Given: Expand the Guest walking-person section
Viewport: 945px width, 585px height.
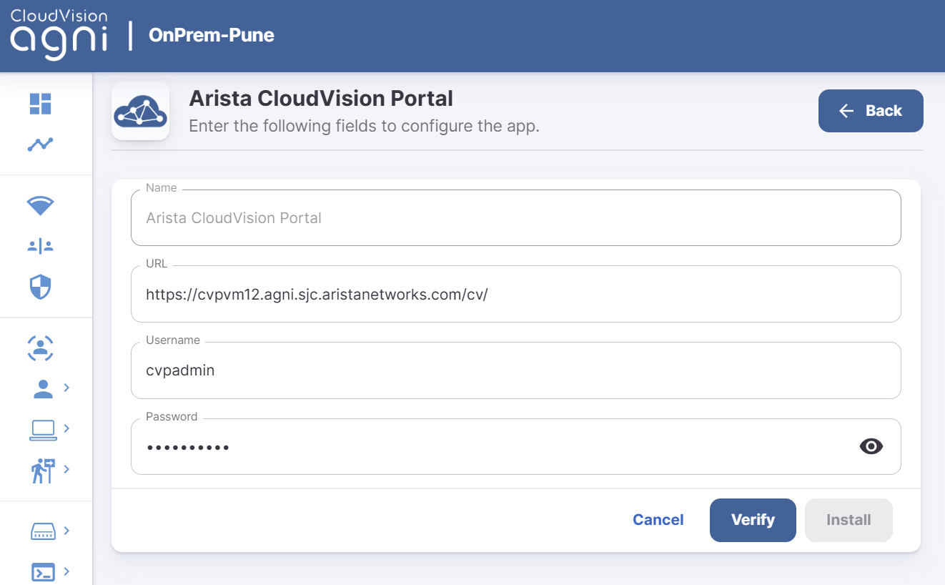Looking at the screenshot, I should [43, 470].
